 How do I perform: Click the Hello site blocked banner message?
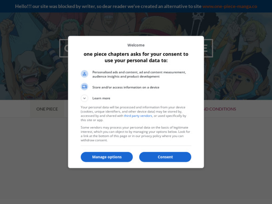click(x=108, y=6)
